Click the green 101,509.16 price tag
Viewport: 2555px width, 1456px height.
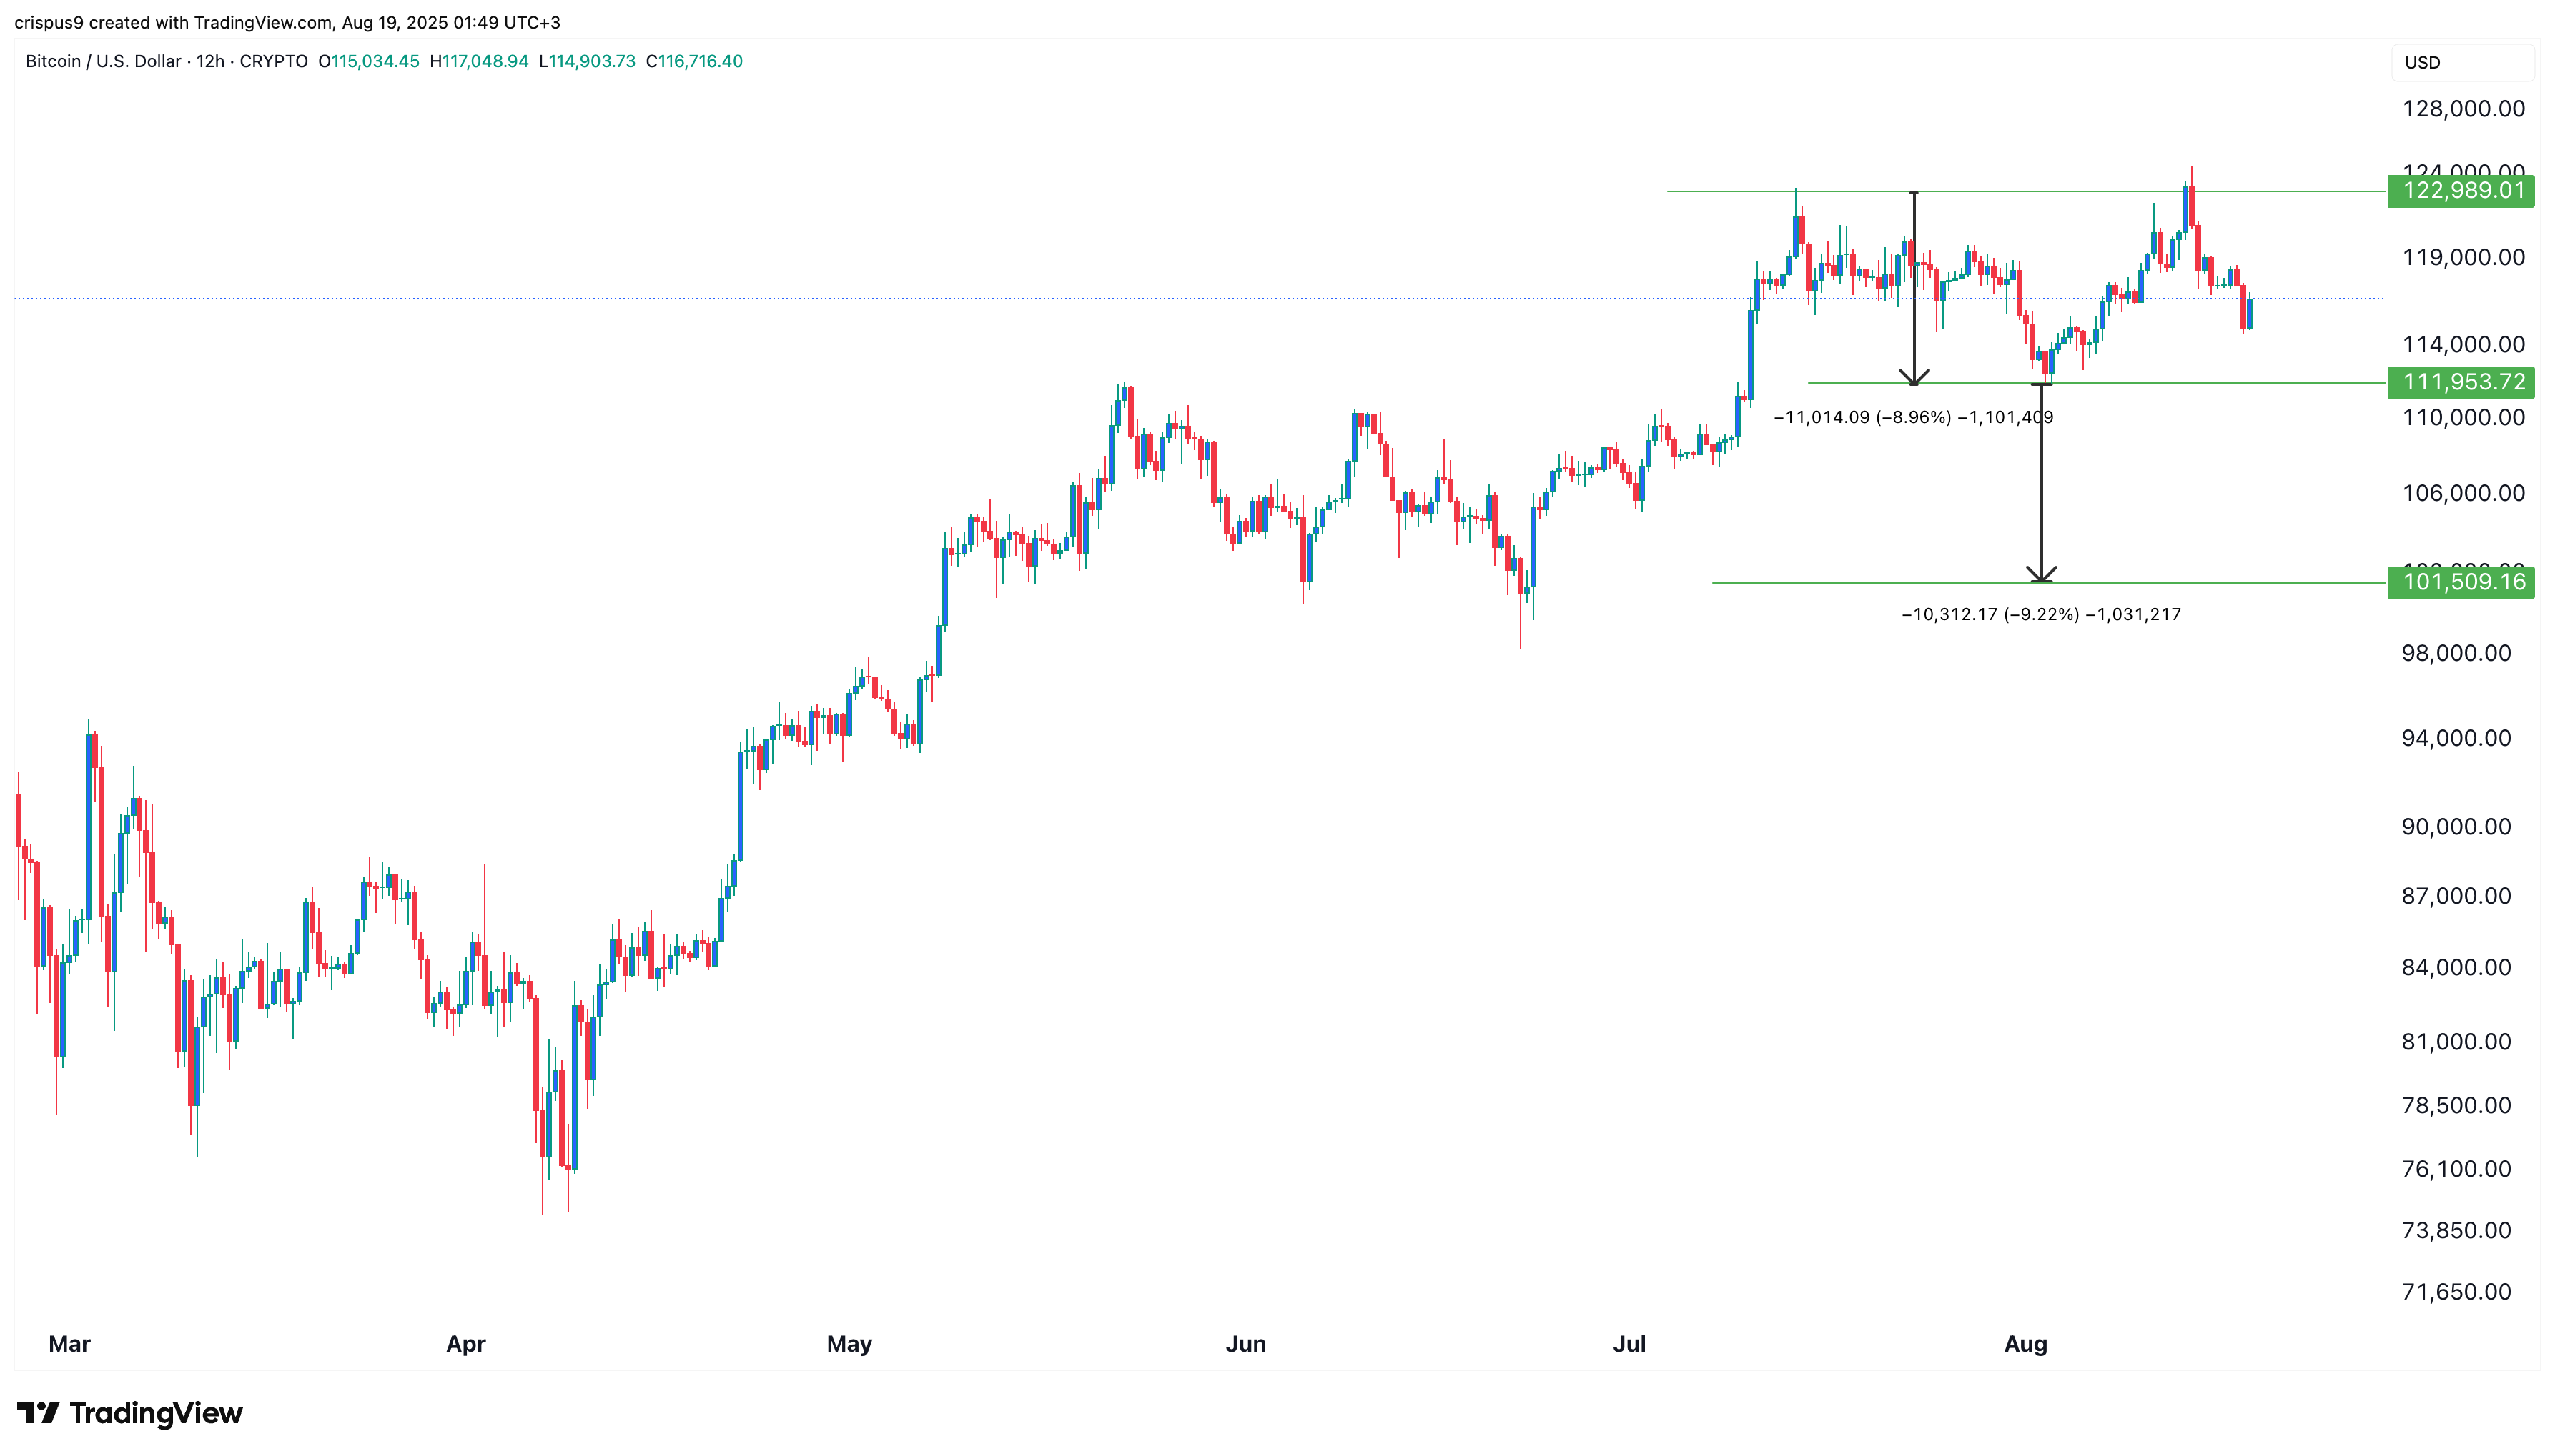click(2460, 582)
